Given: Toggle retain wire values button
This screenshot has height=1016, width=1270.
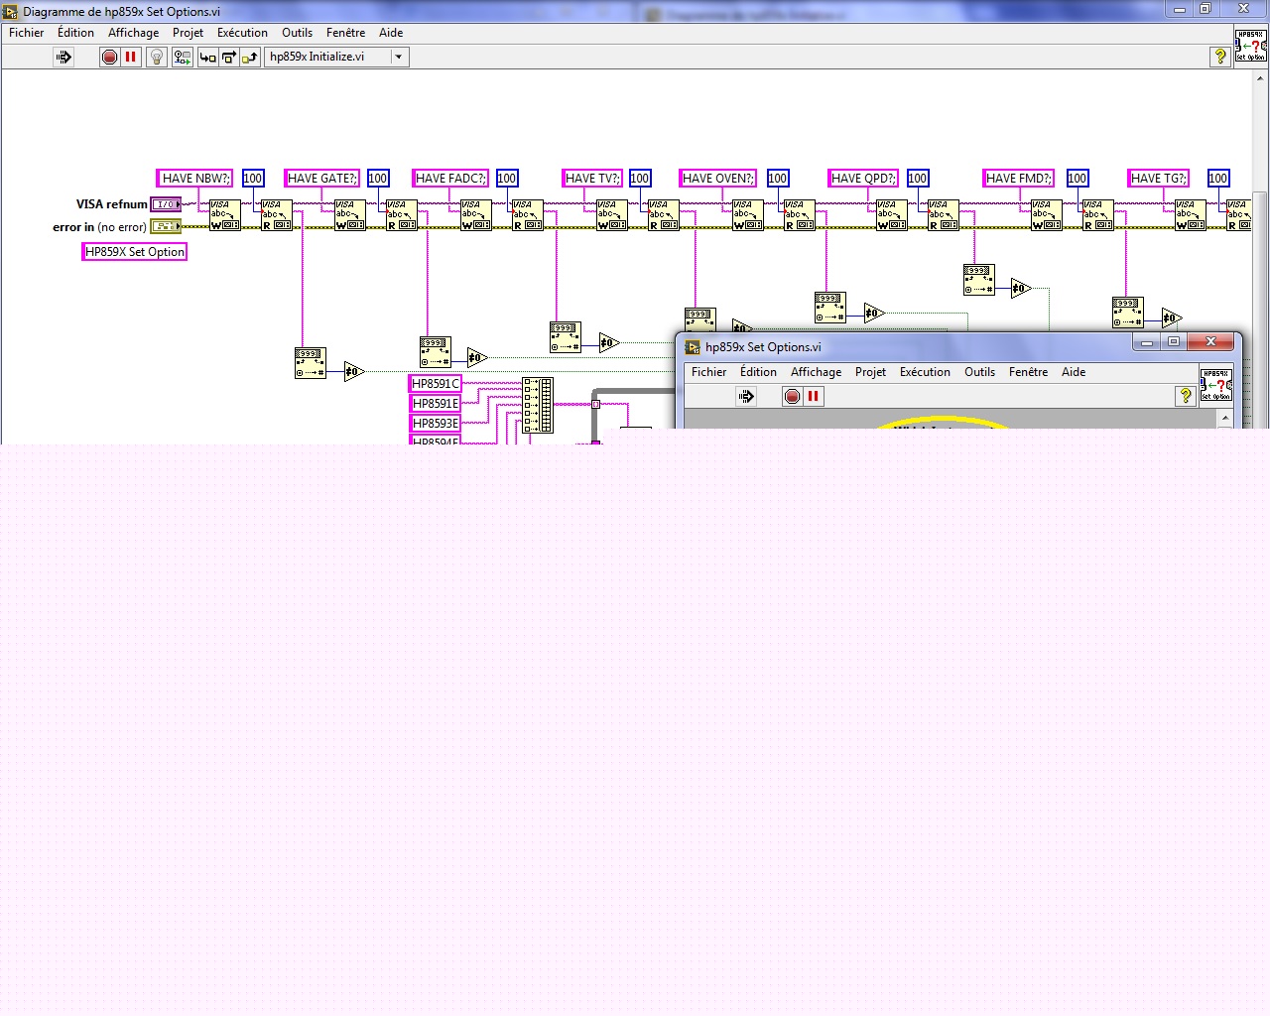Looking at the screenshot, I should (183, 57).
